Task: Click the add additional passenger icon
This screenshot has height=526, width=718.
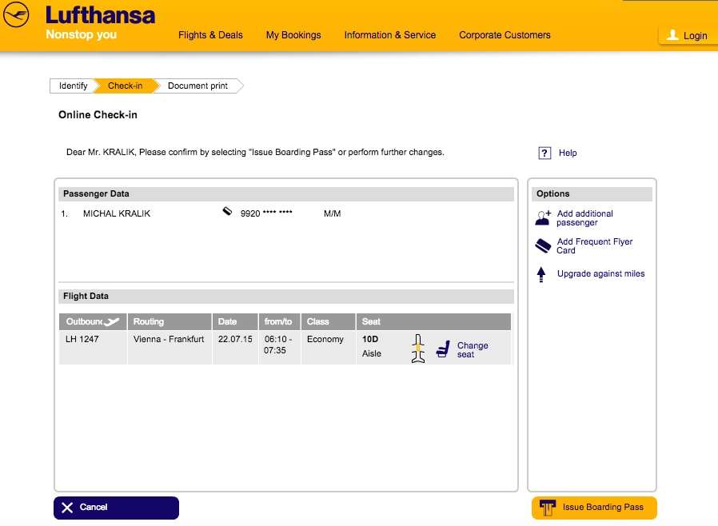Action: [x=543, y=218]
